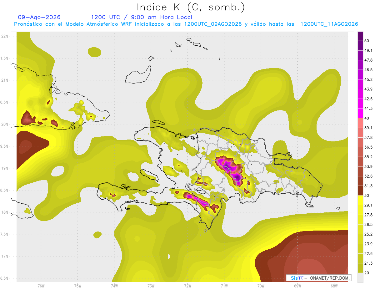The image size is (375, 290).
Task: Click the "1200 UTC / 9:00 am Hora Local" text
Action: click(142, 18)
